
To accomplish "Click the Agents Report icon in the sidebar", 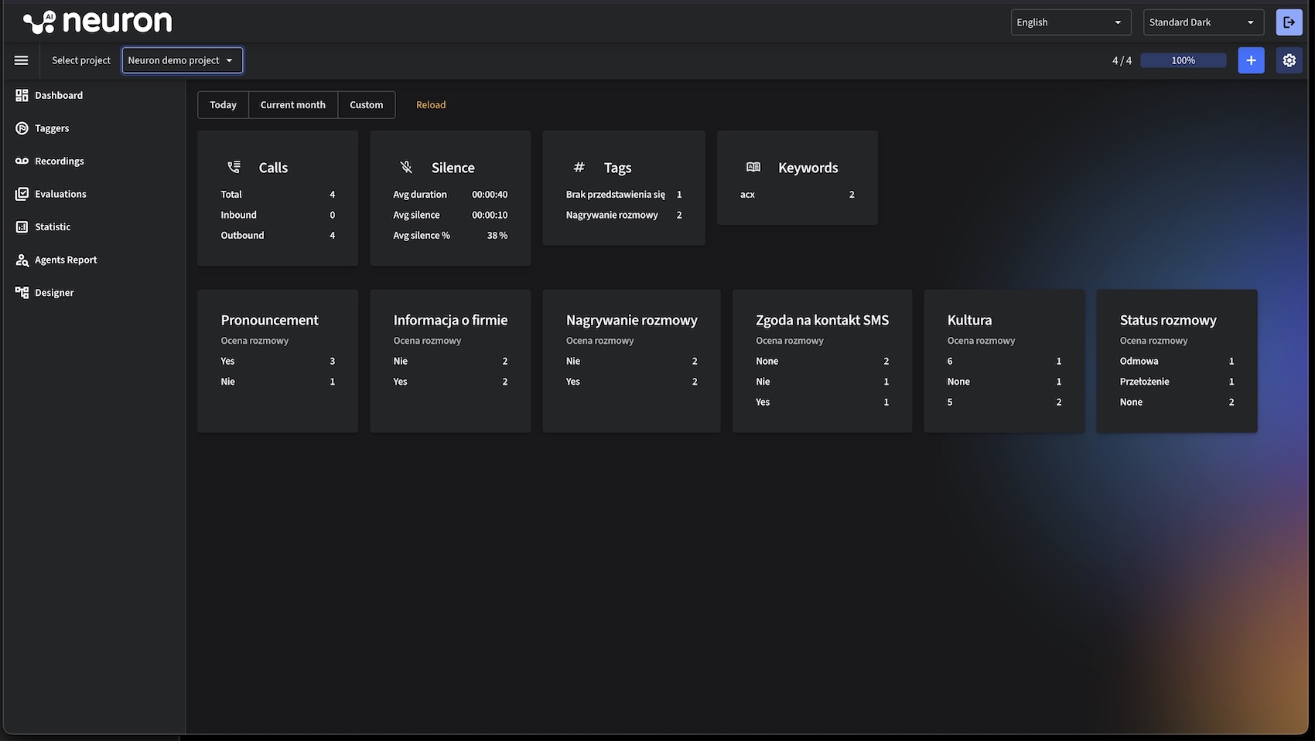I will pos(22,260).
